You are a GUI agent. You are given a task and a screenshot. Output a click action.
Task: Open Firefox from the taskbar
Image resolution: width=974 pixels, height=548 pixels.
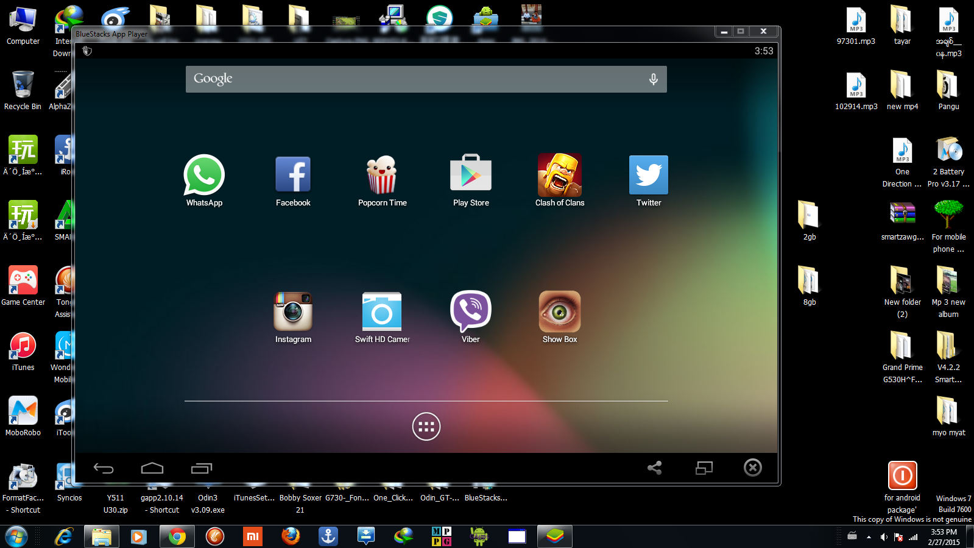pyautogui.click(x=291, y=537)
